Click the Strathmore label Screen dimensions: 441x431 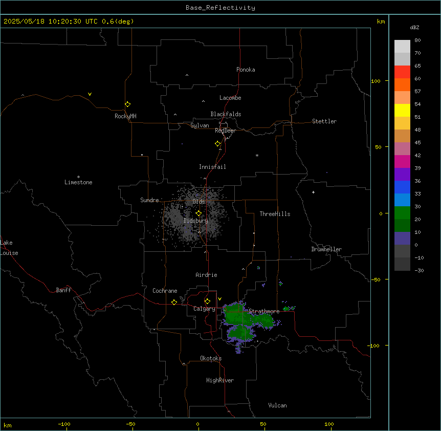[x=264, y=311]
